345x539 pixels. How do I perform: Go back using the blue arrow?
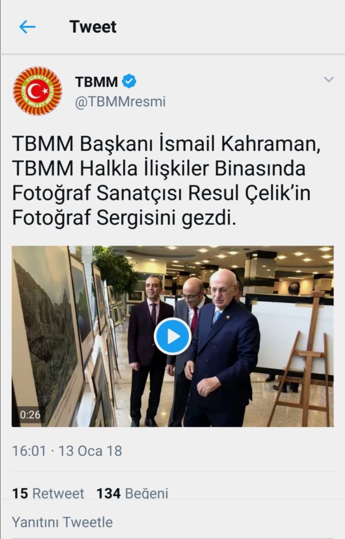click(27, 27)
